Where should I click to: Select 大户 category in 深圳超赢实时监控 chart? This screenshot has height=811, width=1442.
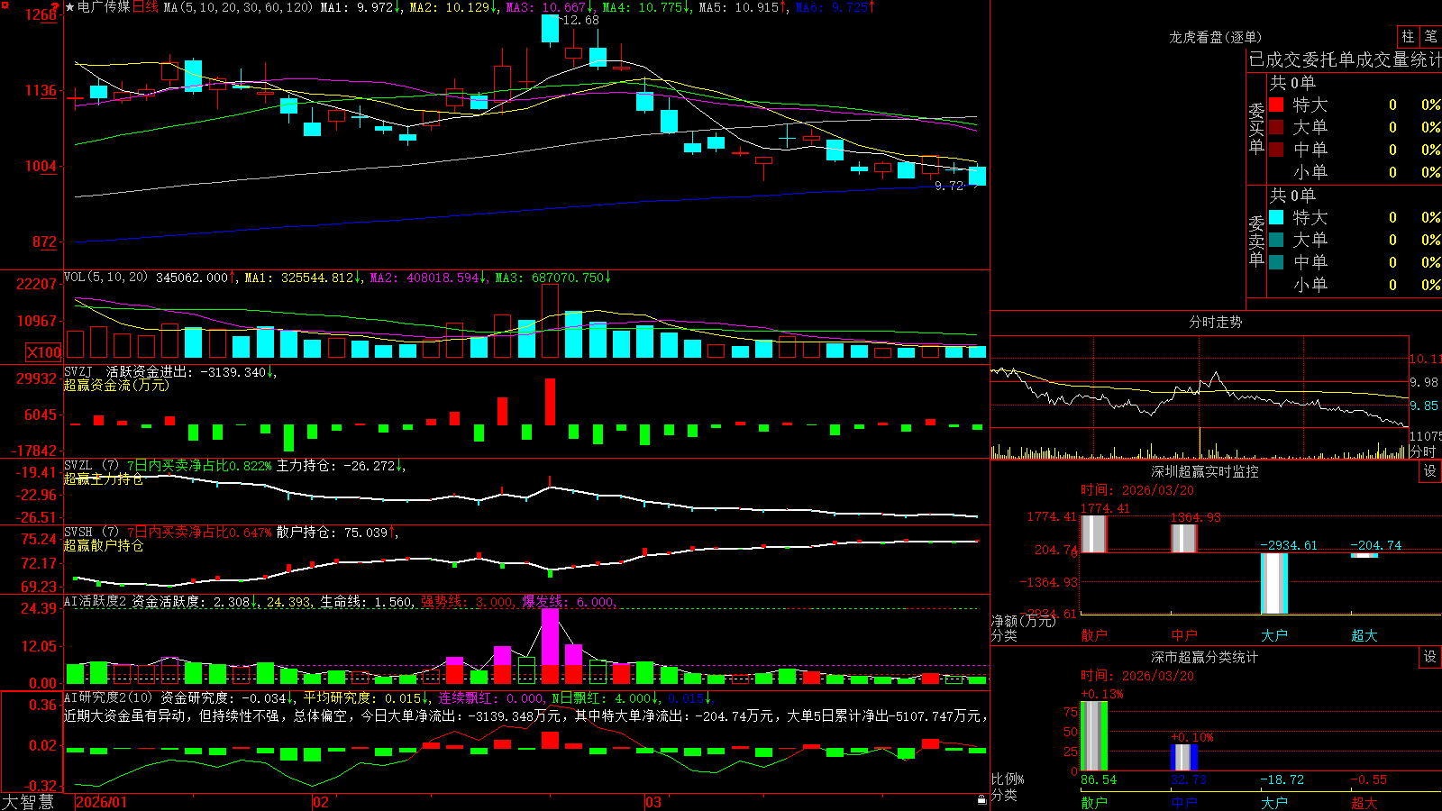tap(1274, 635)
